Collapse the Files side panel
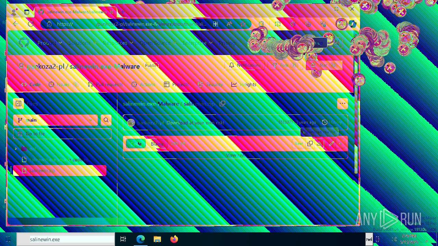The image size is (438, 246). 18,104
